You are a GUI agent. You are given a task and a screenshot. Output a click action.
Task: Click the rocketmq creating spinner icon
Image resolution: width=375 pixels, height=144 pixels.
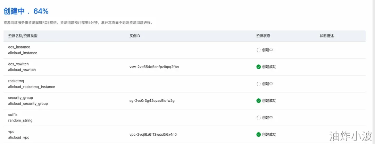point(259,84)
